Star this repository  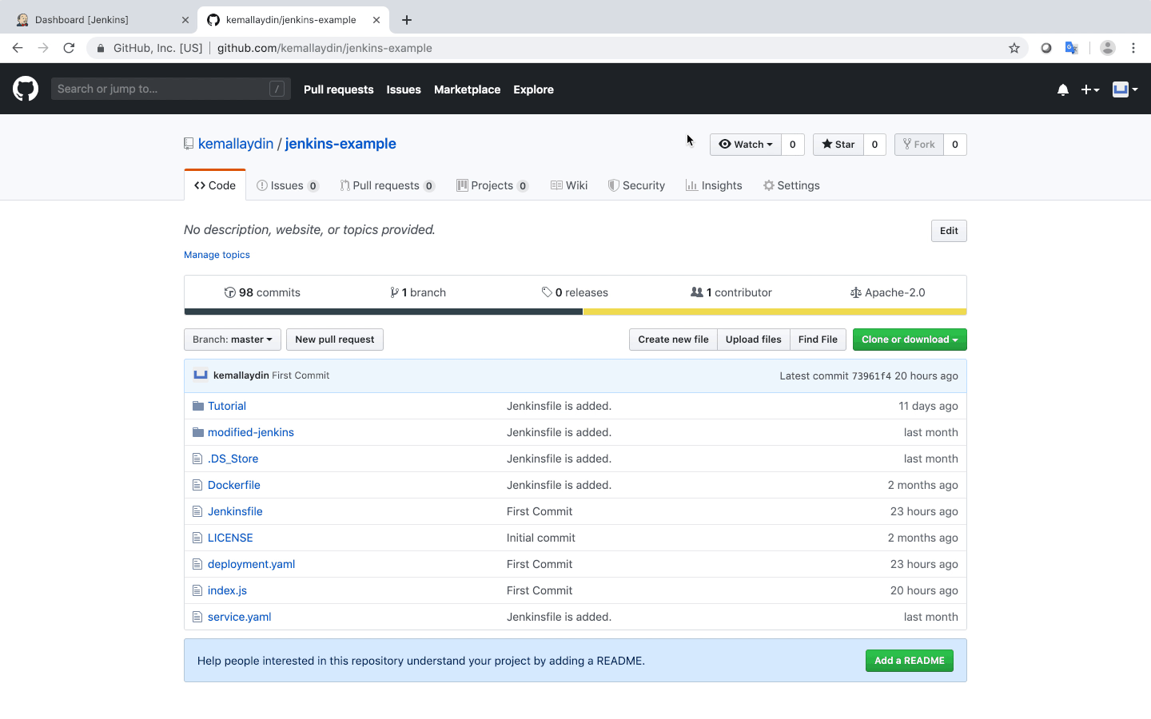pos(838,145)
